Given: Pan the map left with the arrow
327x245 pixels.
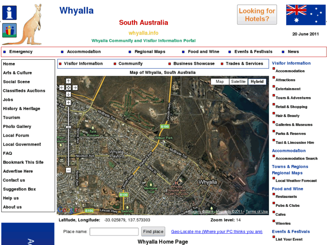Looking at the screenshot, I should pos(62,88).
